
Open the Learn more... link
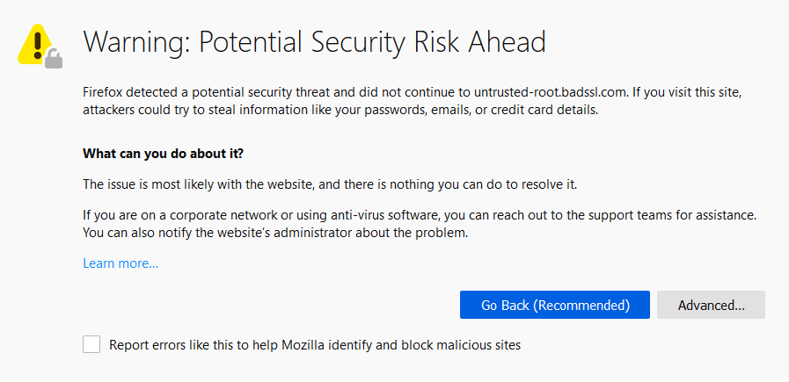pyautogui.click(x=121, y=263)
